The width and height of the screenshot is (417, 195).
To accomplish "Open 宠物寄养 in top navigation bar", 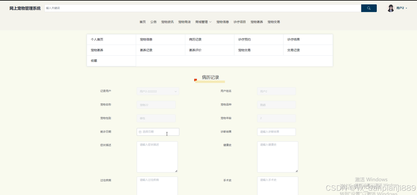I will (257, 22).
